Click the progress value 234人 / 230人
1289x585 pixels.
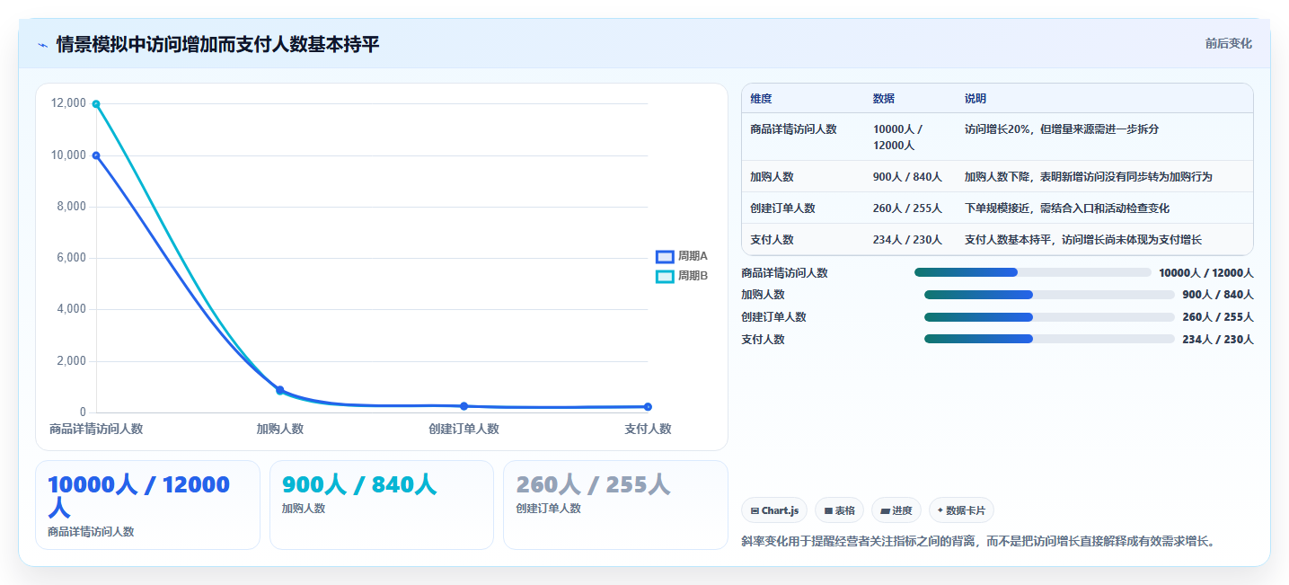coord(1218,340)
